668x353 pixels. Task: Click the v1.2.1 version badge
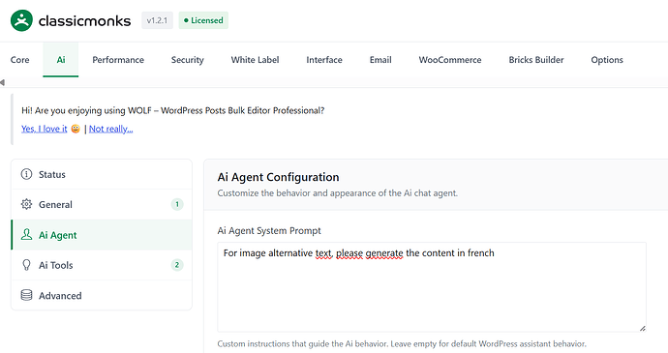tap(157, 20)
